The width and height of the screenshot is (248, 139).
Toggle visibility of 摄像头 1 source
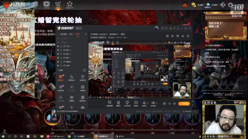click(58, 61)
